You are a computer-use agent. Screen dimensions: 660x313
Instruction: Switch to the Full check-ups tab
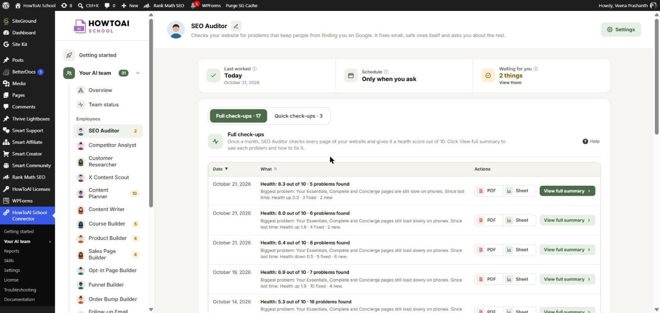[x=238, y=116]
